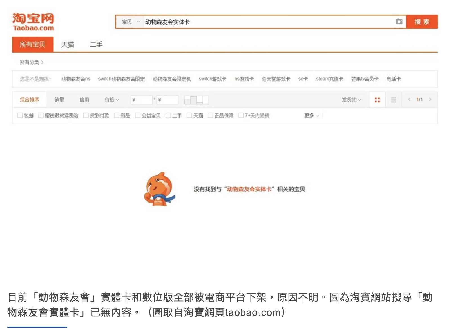The height and width of the screenshot is (333, 451).
Task: Click the minimum price input field
Action: click(142, 100)
